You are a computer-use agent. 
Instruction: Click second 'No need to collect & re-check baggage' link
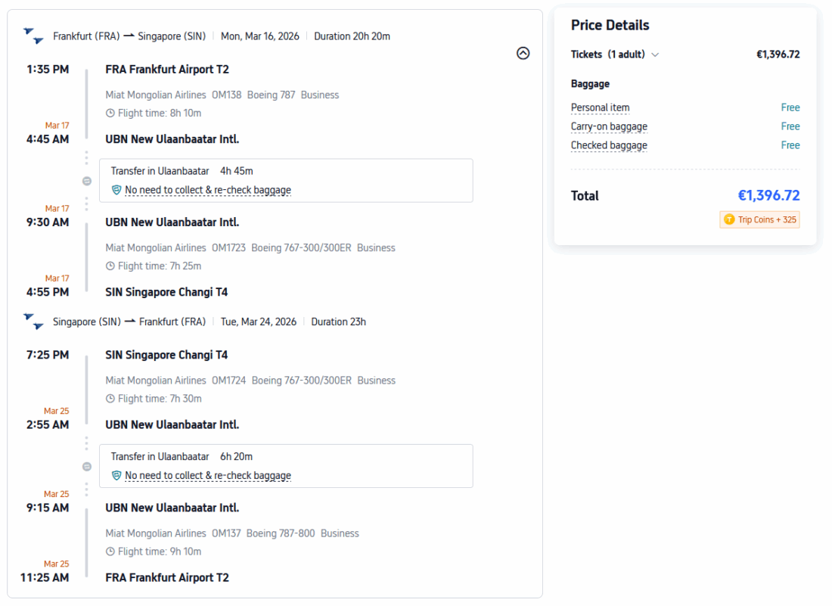208,475
